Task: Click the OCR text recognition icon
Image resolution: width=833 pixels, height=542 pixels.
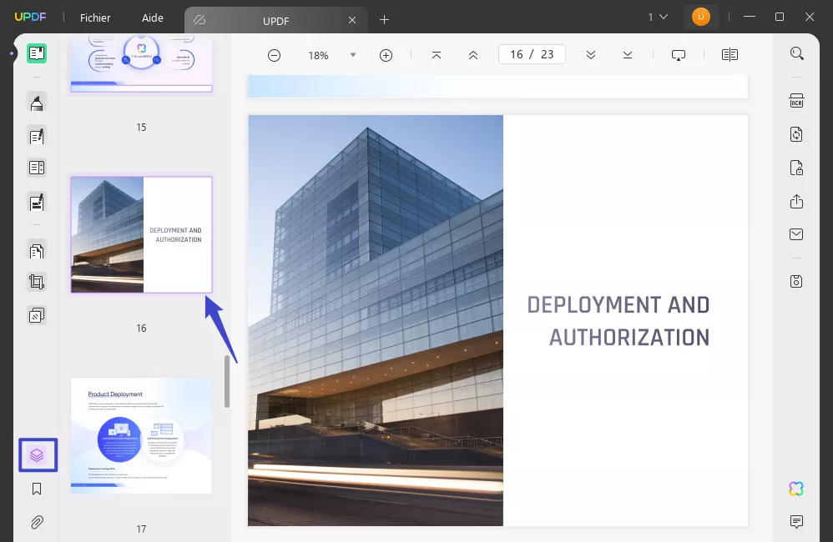Action: (796, 101)
